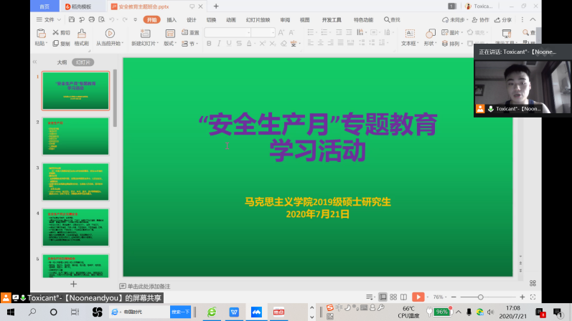Viewport: 572px width, 321px height.
Task: Expand the 版式 layout dropdown
Action: point(170,44)
